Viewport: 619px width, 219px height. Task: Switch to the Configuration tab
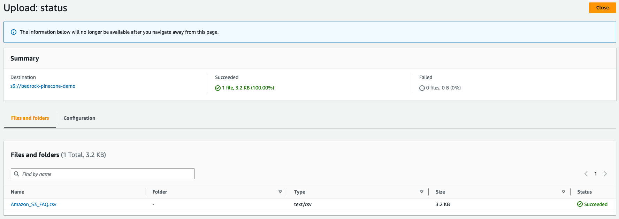(79, 118)
